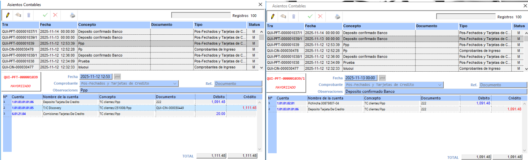Click the trash delete icon in left window
Image resolution: width=528 pixels, height=160 pixels.
click(29, 15)
